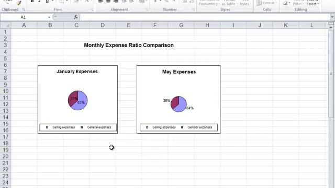Image resolution: width=335 pixels, height=188 pixels.
Task: Open Find & Select menu
Action: click(x=313, y=3)
